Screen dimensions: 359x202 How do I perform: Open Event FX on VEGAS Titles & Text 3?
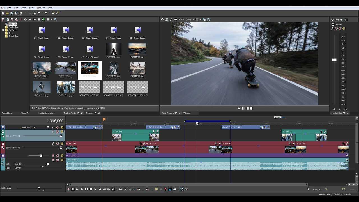(268, 127)
